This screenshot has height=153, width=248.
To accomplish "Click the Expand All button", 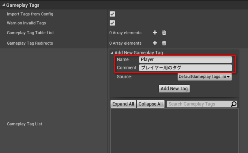I will [x=123, y=104].
